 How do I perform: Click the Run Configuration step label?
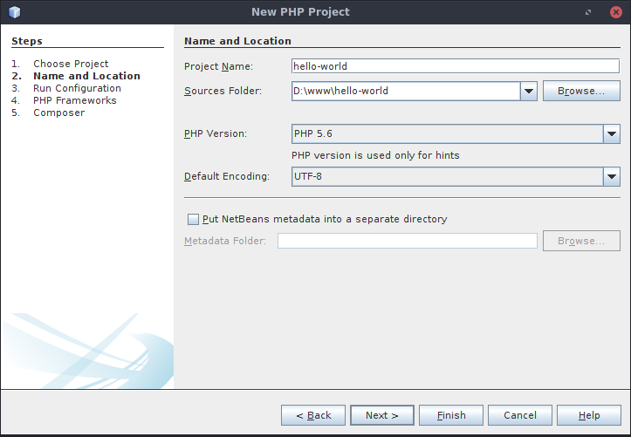(77, 88)
